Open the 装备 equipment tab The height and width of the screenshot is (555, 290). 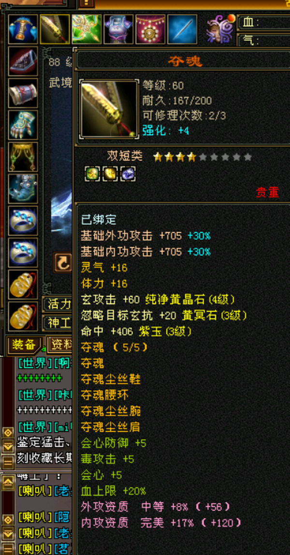point(24,344)
